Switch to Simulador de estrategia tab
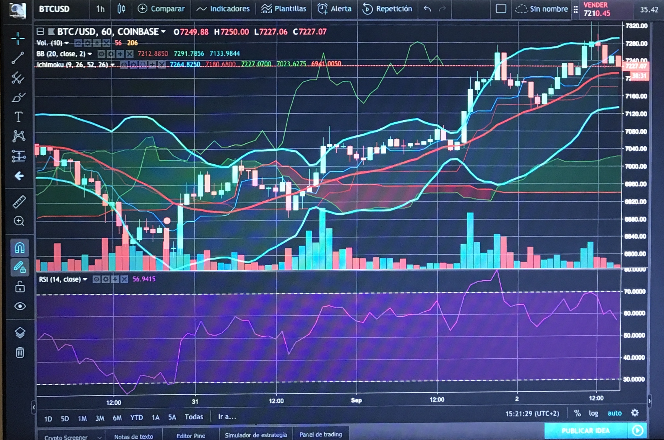664x440 pixels. [256, 435]
